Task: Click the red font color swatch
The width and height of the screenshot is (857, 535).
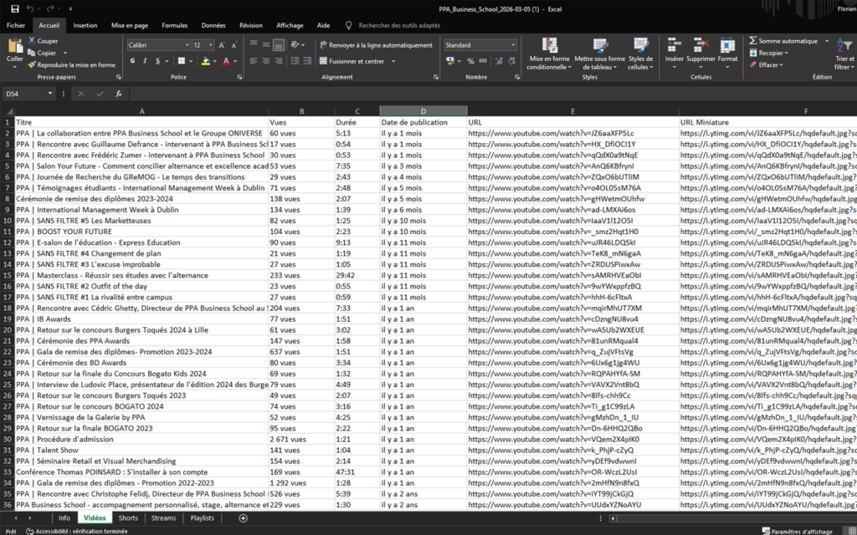Action: pos(225,61)
